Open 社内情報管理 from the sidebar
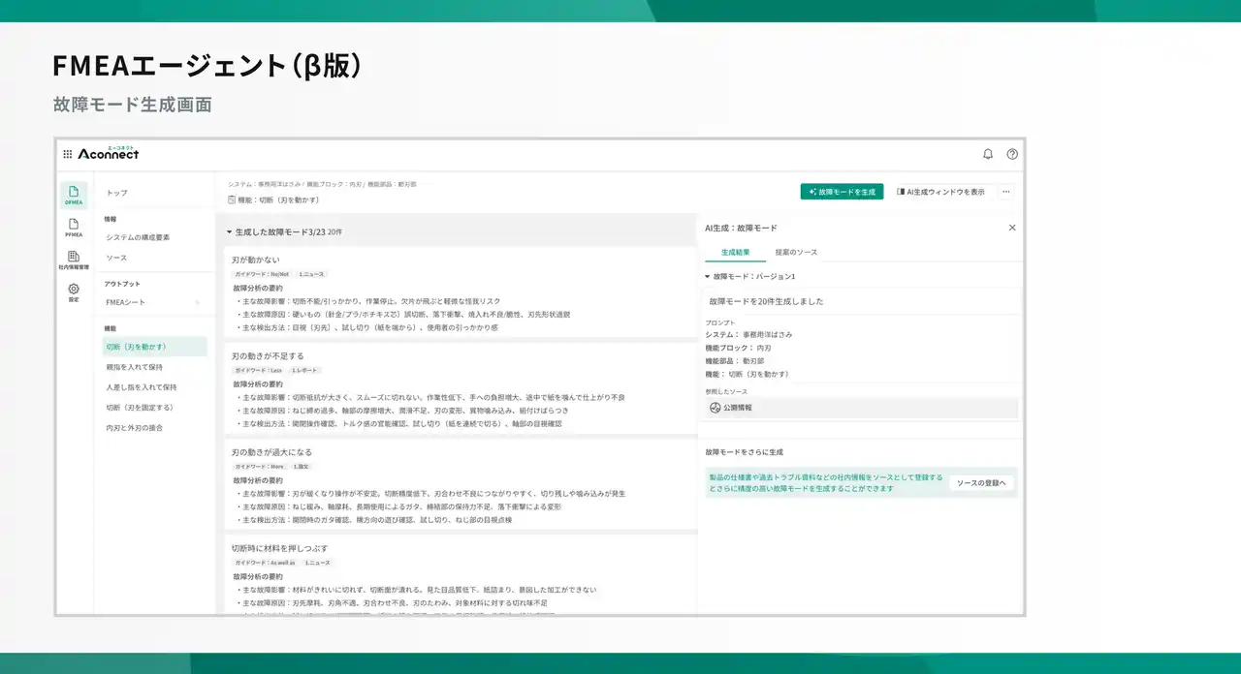This screenshot has width=1241, height=674. (74, 260)
